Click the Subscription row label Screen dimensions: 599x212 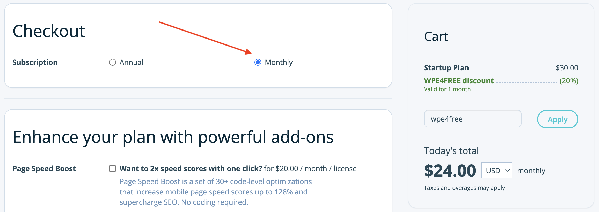(x=35, y=62)
